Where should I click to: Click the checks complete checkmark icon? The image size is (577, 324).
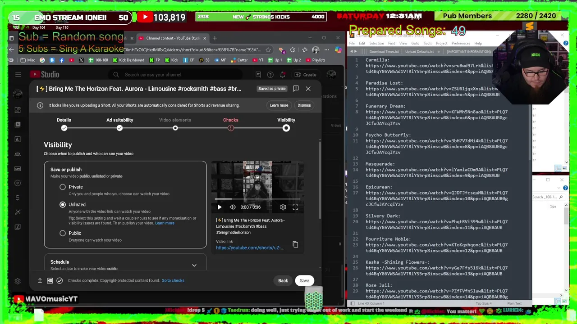[x=60, y=280]
